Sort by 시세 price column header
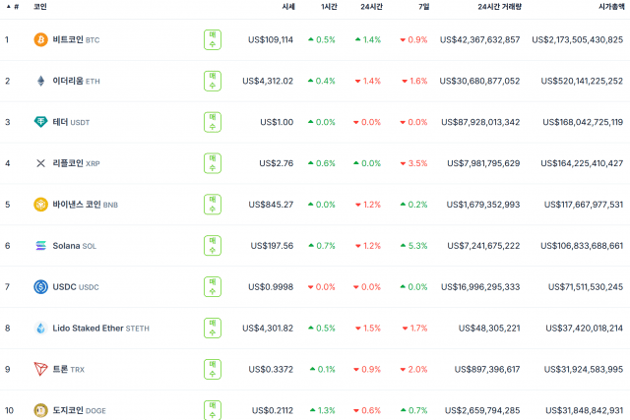This screenshot has width=630, height=420. coord(287,6)
